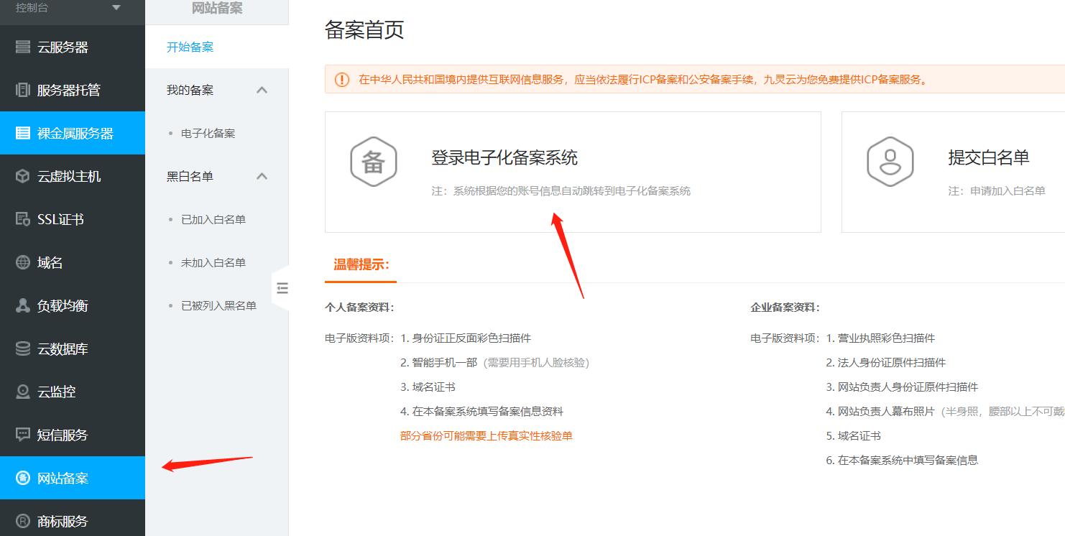Click the 备 hexagon badge icon

[374, 162]
